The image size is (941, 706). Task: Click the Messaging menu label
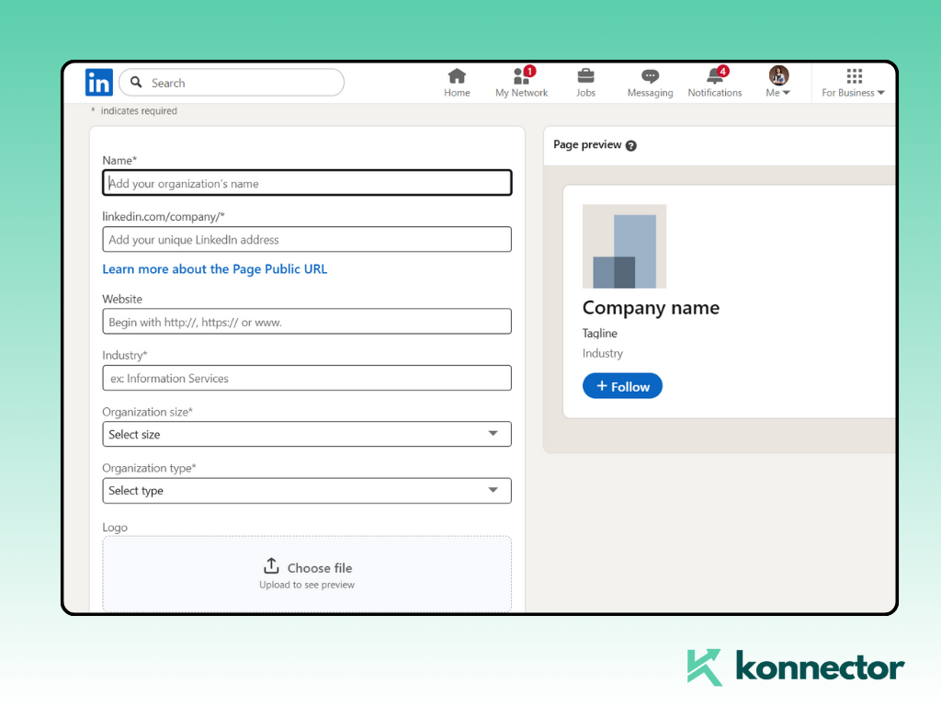[650, 93]
